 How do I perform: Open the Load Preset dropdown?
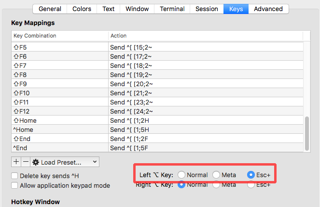click(65, 162)
